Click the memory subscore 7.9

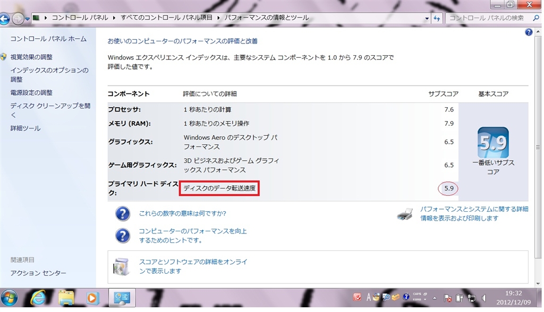click(449, 124)
